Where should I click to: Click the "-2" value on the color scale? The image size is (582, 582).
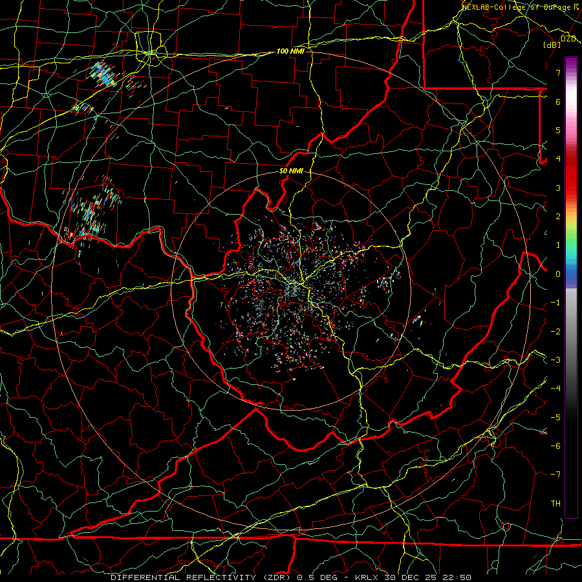click(555, 332)
